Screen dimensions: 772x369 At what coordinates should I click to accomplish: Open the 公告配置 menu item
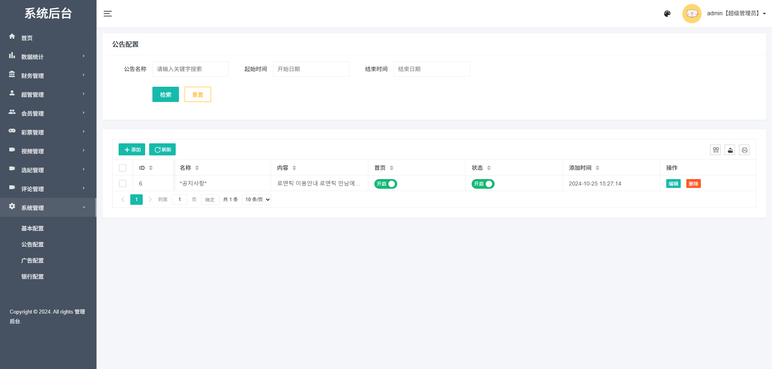pyautogui.click(x=33, y=244)
